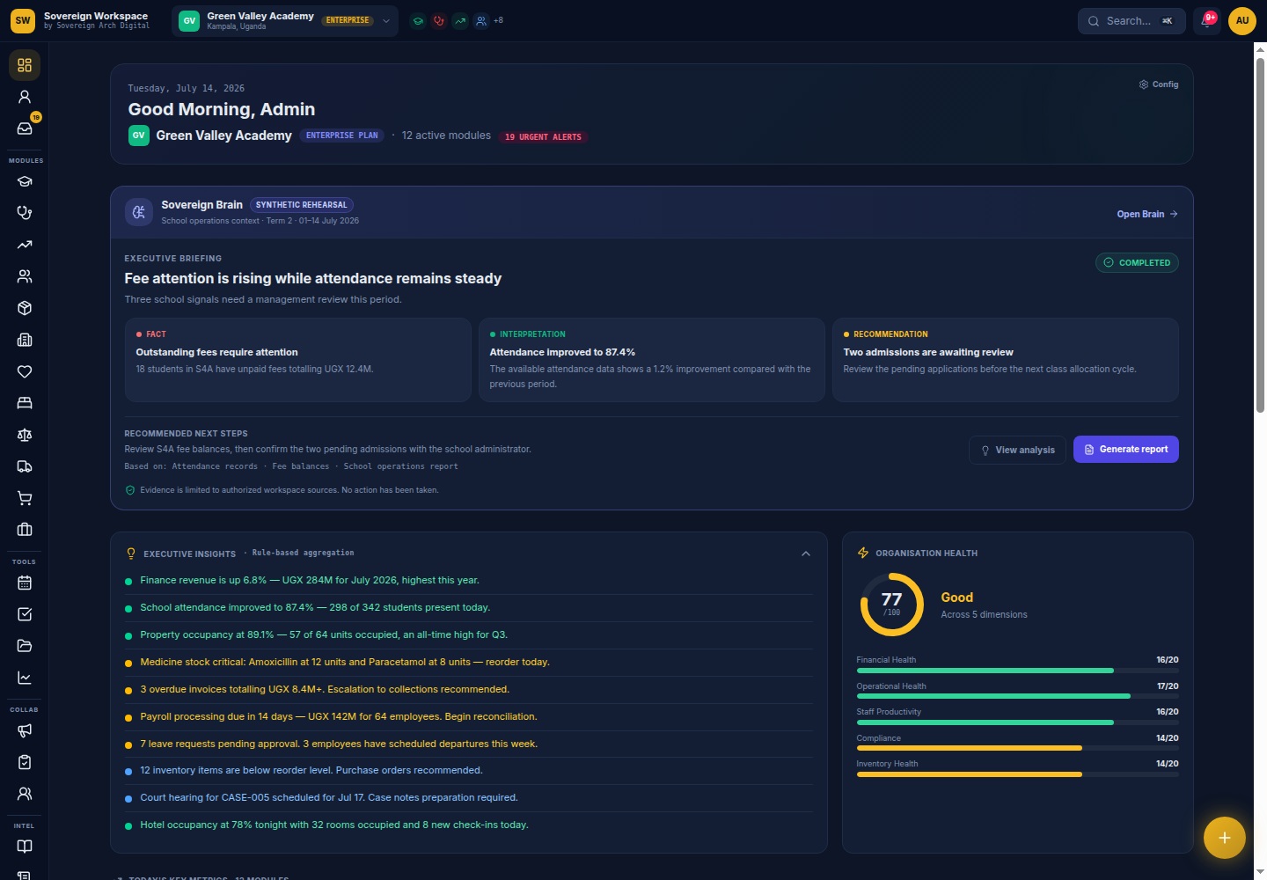Screen dimensions: 1267x880
Task: Open the inbox icon with 19 badge
Action: coord(25,128)
